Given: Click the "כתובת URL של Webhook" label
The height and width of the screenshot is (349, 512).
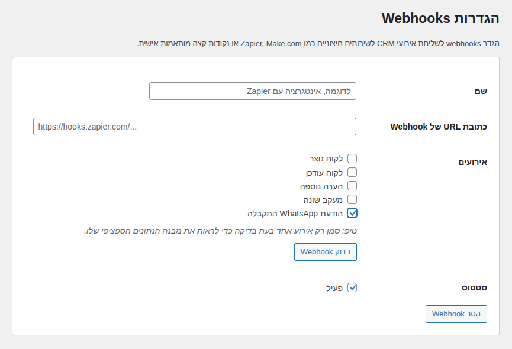Looking at the screenshot, I should pos(438,127).
